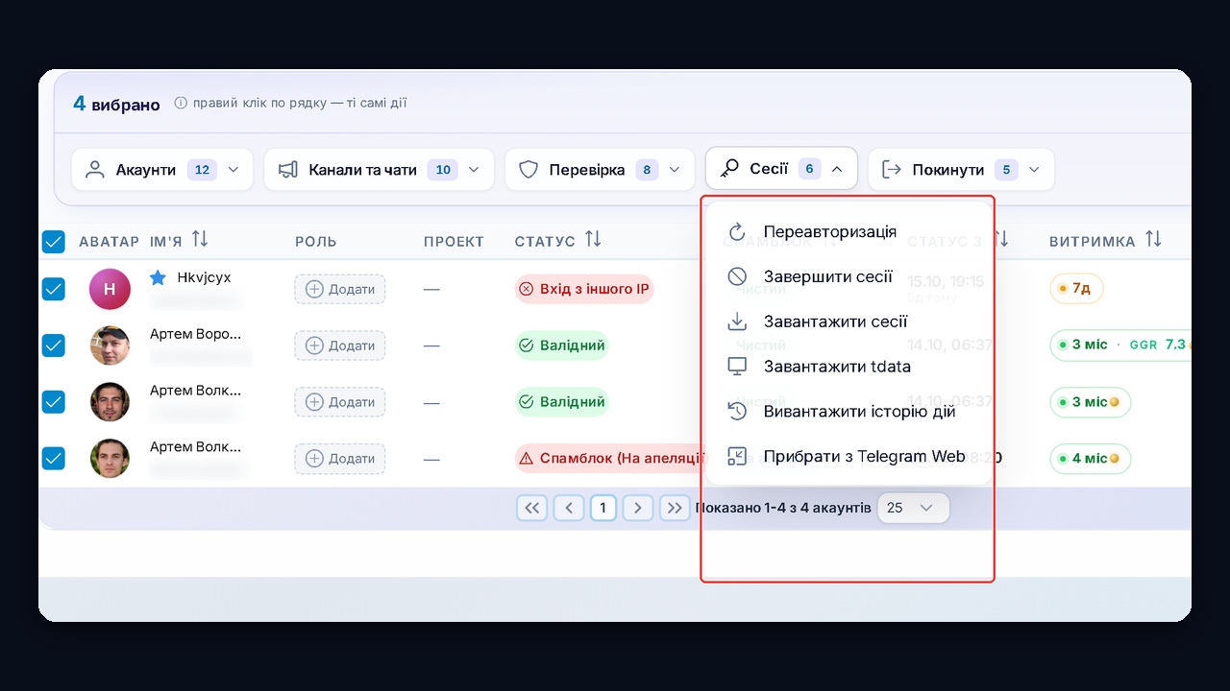Click Додати role button in Hkvjcyx row
Screen dimensions: 1230x691
tap(340, 289)
